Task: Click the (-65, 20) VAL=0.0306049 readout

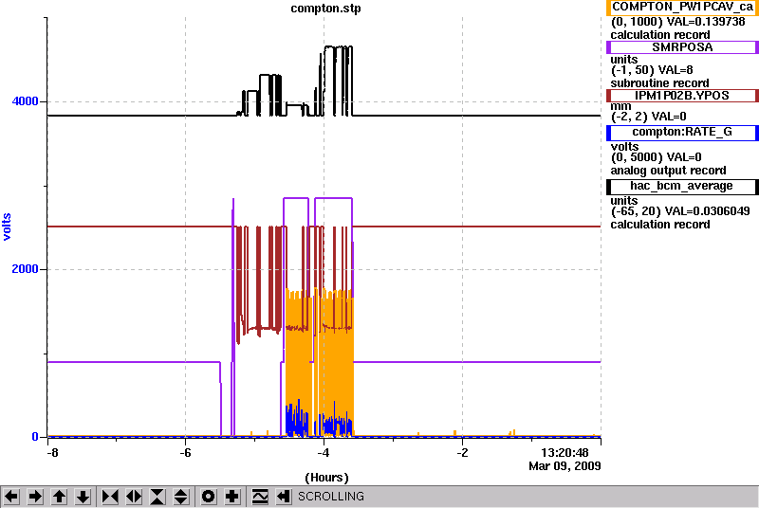Action: point(680,211)
